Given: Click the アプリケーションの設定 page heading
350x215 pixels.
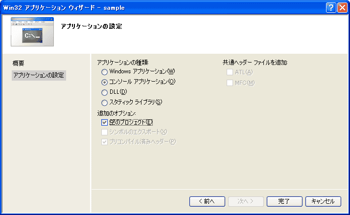Looking at the screenshot, I should click(92, 26).
